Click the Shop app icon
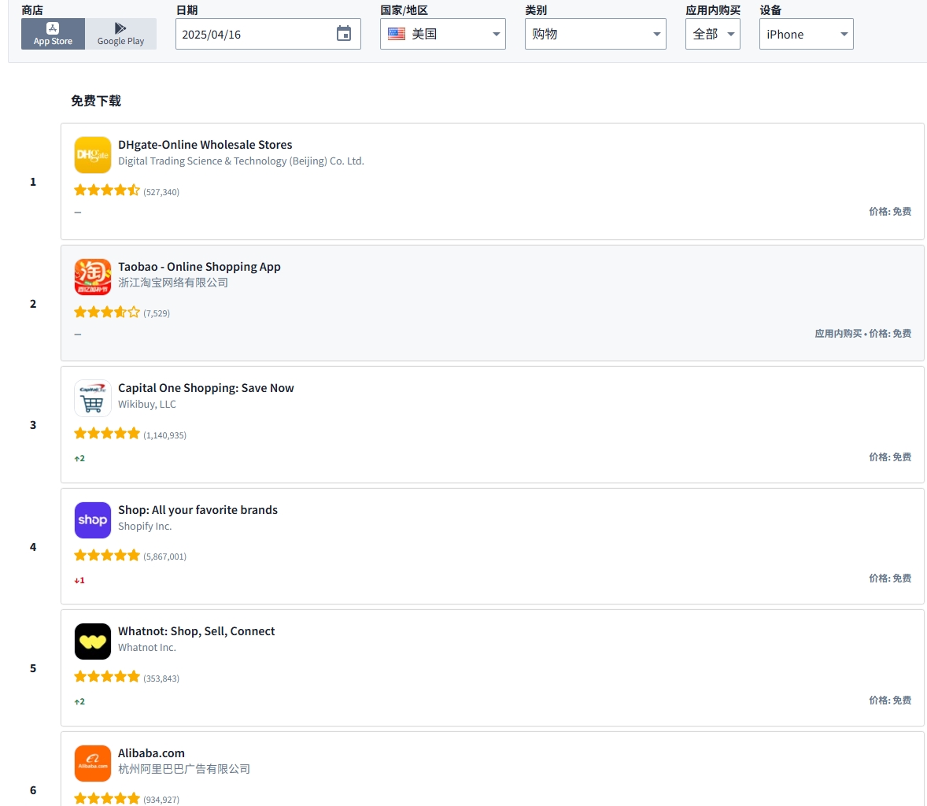The image size is (927, 806). (93, 519)
